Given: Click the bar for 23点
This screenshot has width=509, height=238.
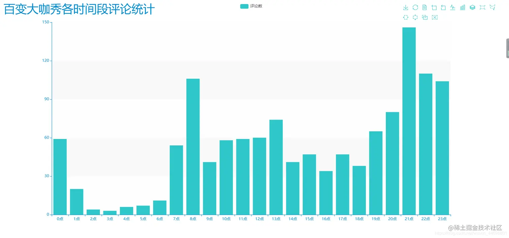Looking at the screenshot, I should click(x=442, y=148).
